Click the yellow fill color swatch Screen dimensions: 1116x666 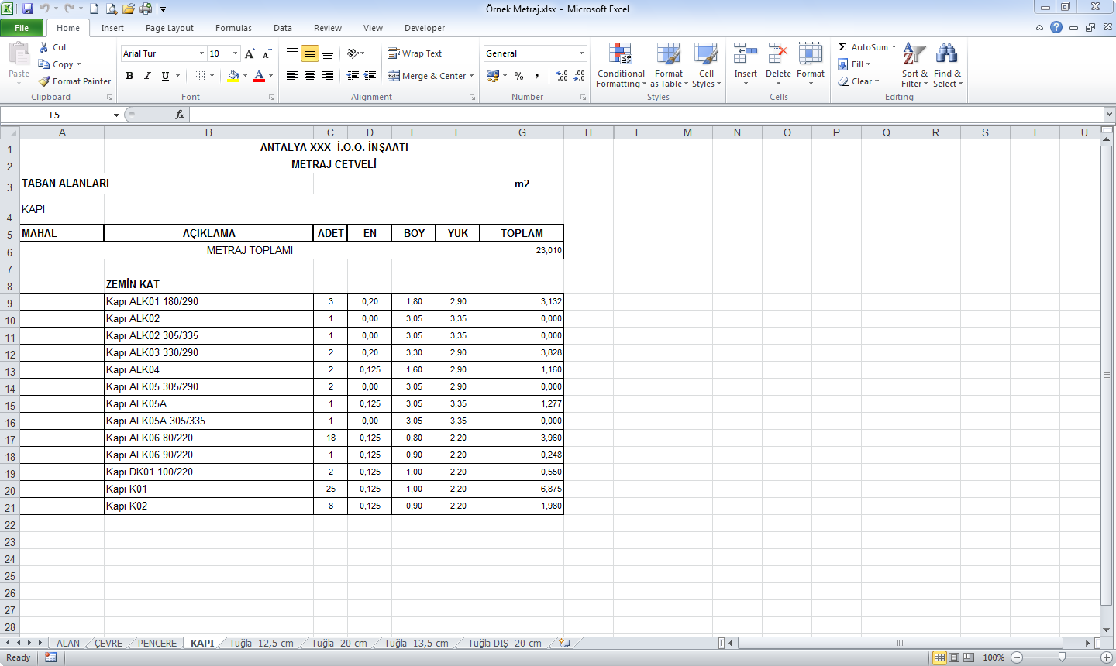(x=233, y=76)
